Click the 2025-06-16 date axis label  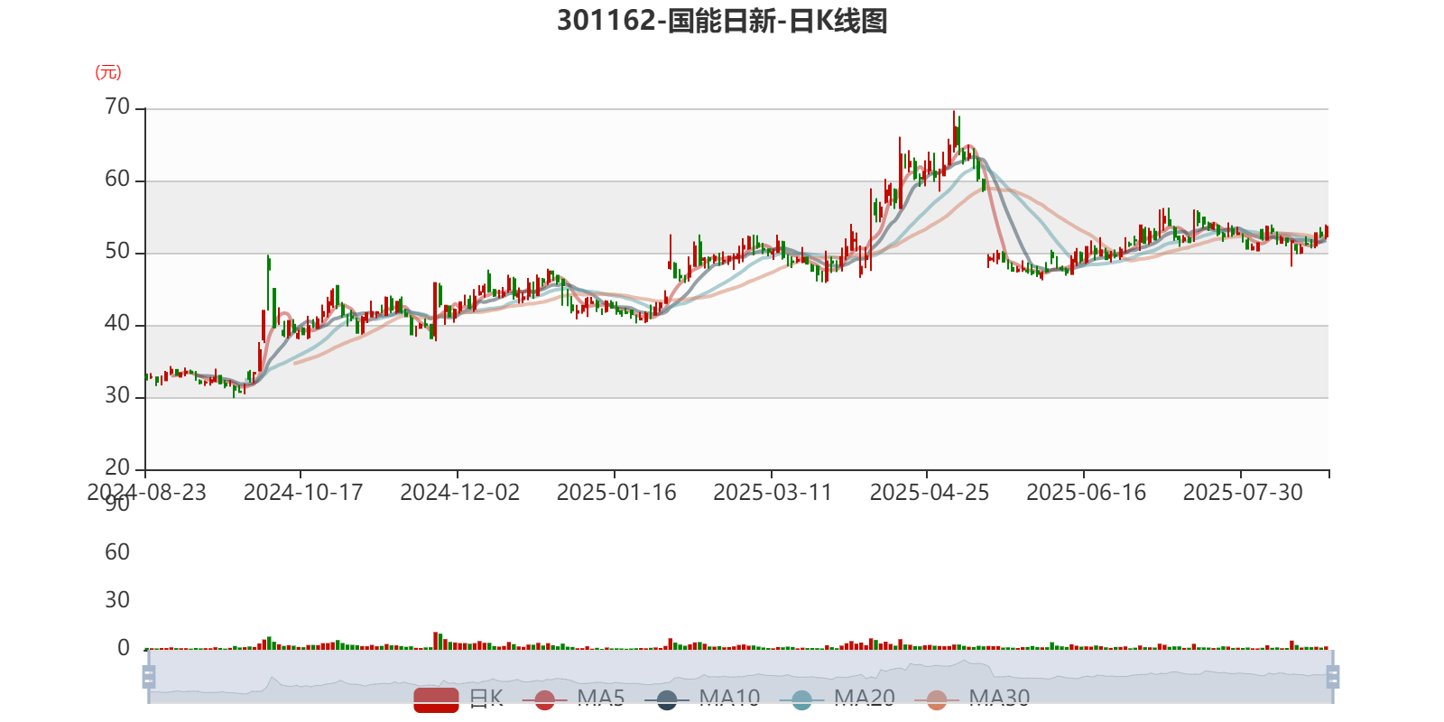[1087, 493]
